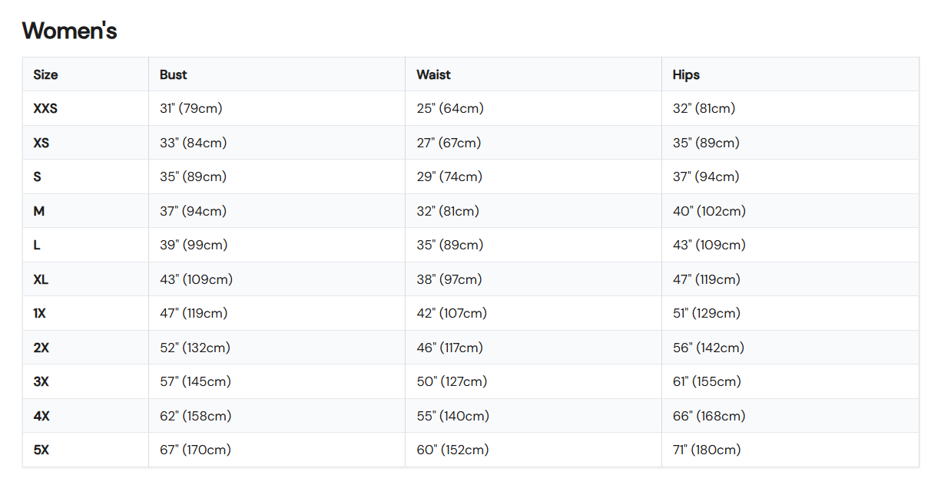931x478 pixels.
Task: Click the 4X waist value 55" (140cm)
Action: (x=452, y=416)
